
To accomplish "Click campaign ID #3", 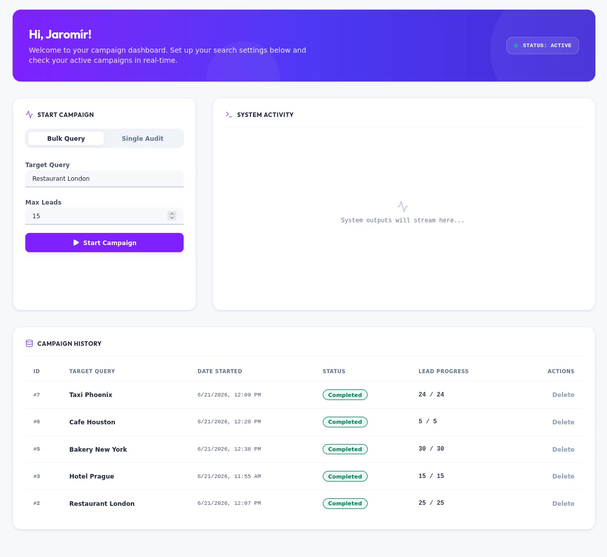I will pyautogui.click(x=36, y=476).
